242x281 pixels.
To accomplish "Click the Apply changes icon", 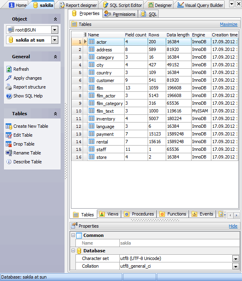I will [x=9, y=78].
